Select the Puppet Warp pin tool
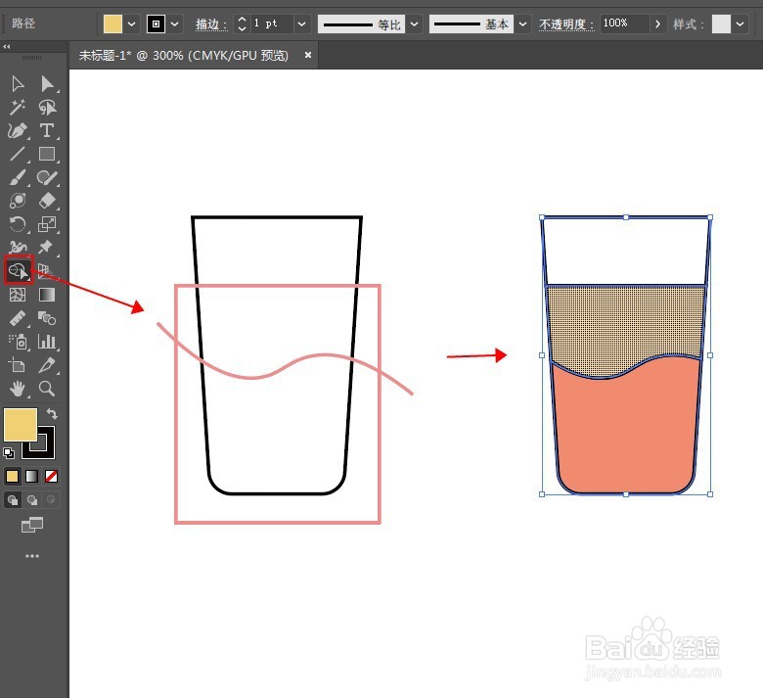Viewport: 763px width, 698px height. (x=47, y=247)
